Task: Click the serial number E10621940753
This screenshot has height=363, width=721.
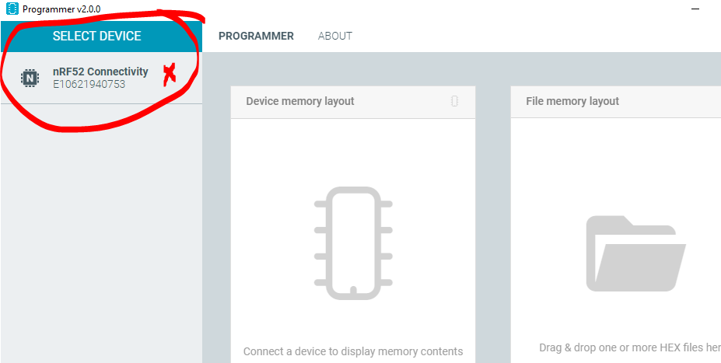Action: [x=89, y=85]
